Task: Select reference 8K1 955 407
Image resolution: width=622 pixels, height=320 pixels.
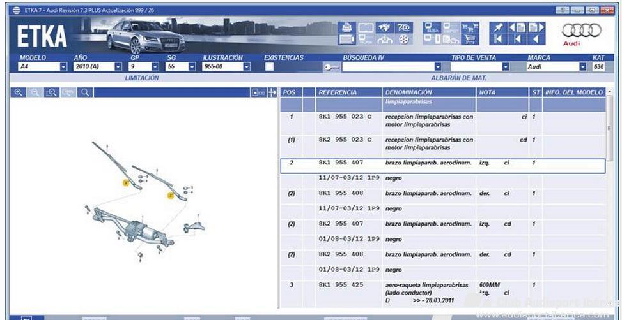Action: [341, 163]
